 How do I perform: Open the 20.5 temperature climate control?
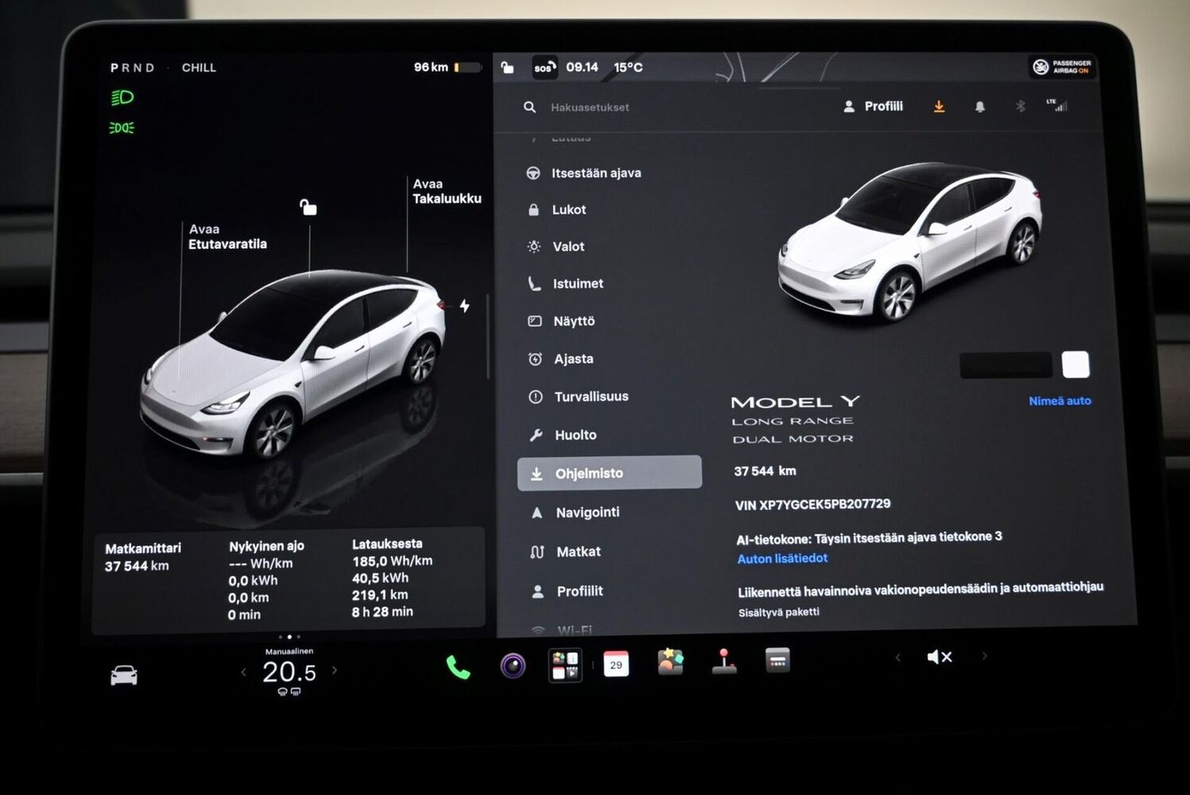click(x=289, y=672)
